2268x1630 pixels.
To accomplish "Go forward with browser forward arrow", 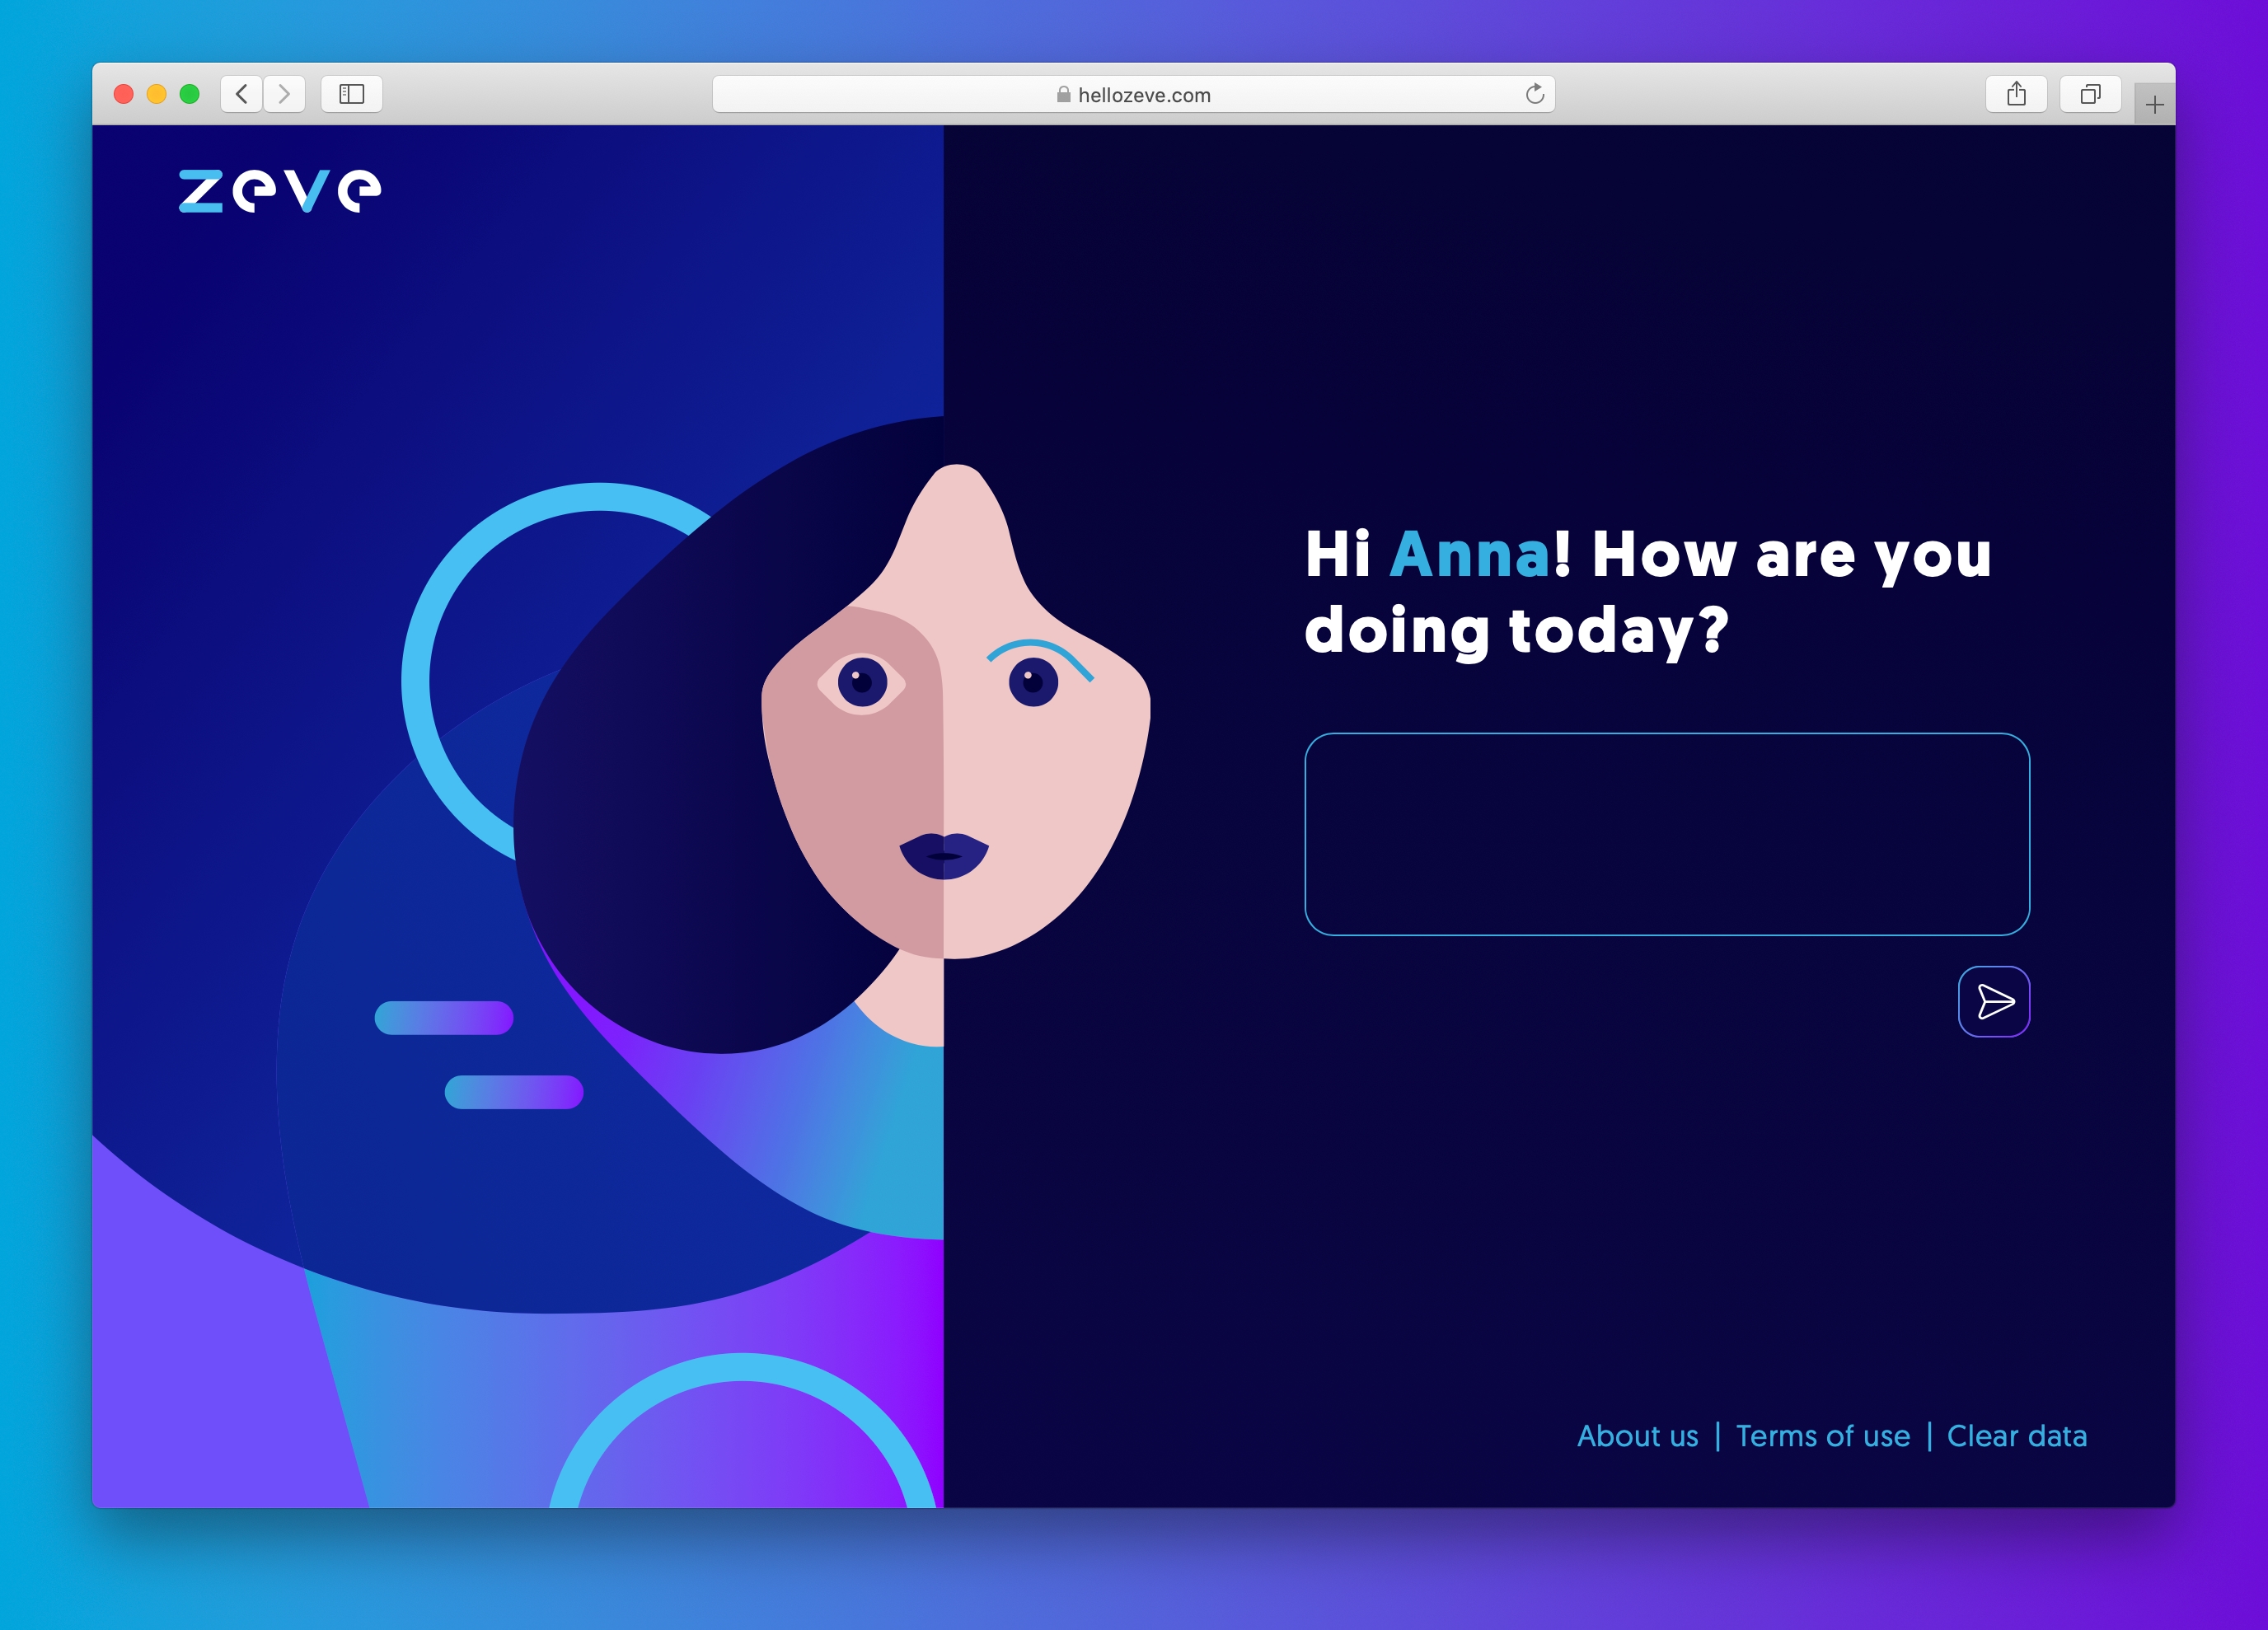I will pos(285,94).
